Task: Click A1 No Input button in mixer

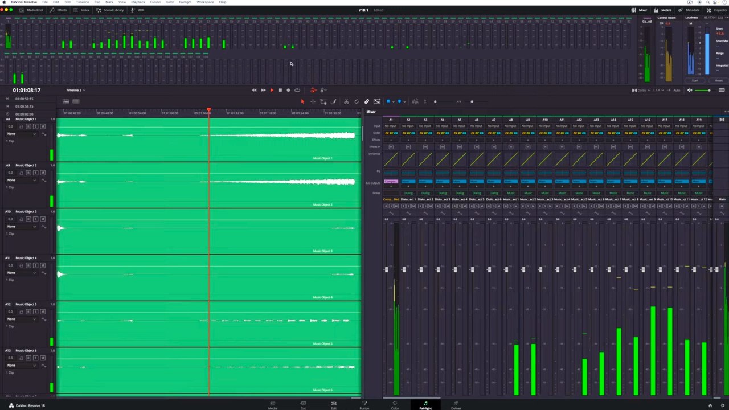Action: click(391, 126)
